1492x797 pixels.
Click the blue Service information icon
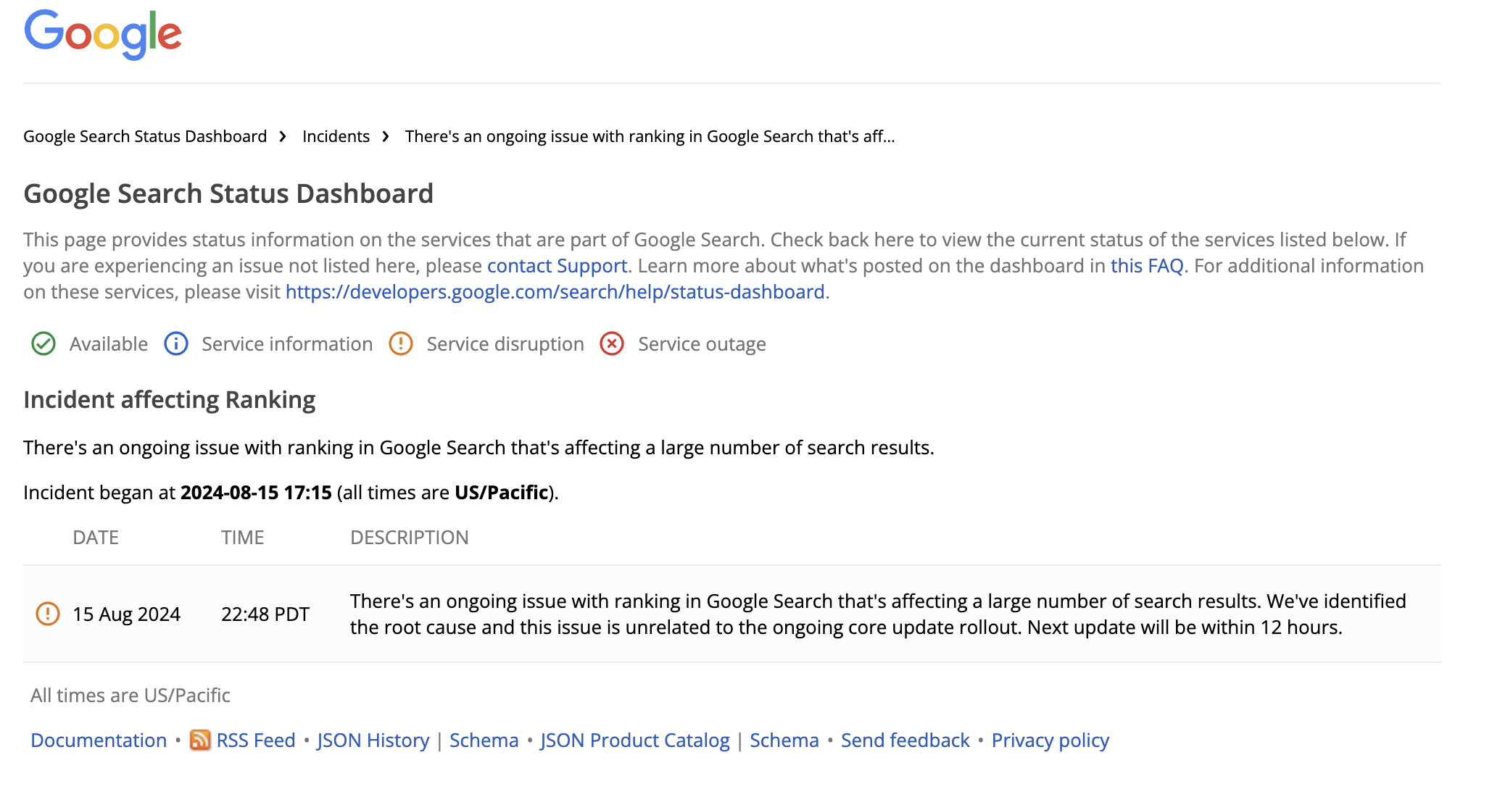tap(175, 344)
